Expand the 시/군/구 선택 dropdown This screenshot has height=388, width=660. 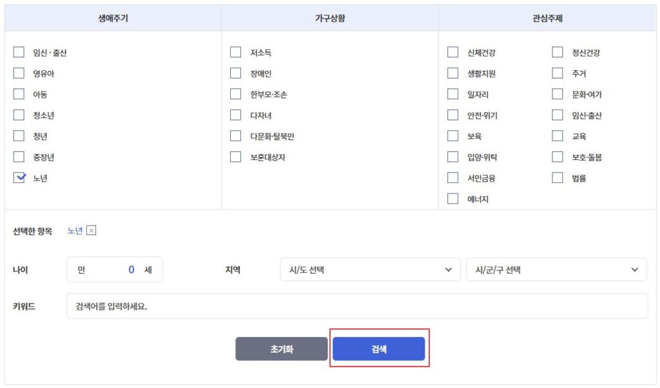556,270
